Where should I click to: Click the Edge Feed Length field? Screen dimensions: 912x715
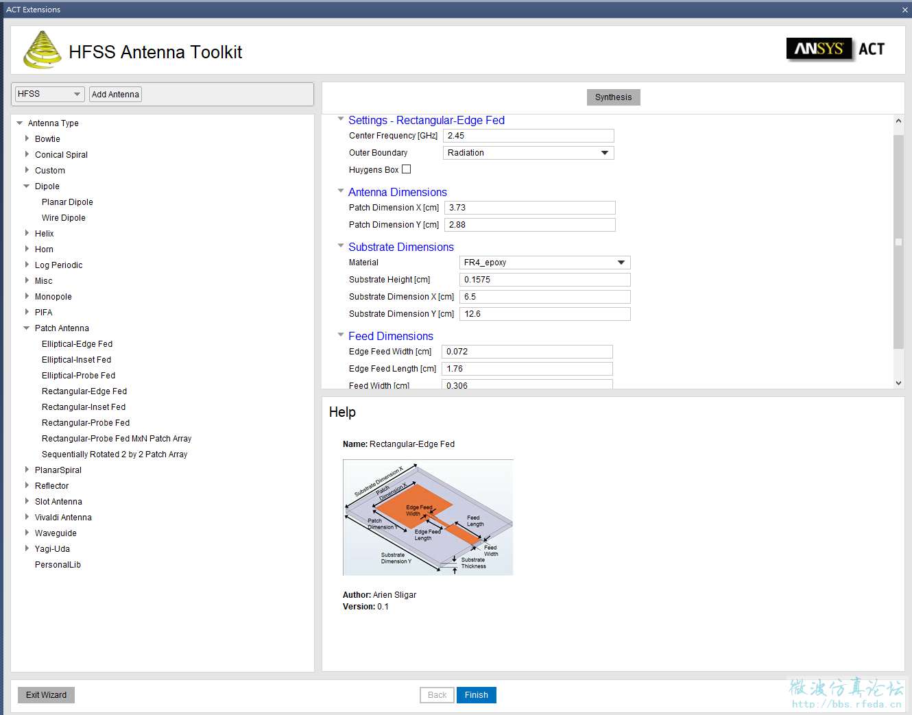coord(527,369)
